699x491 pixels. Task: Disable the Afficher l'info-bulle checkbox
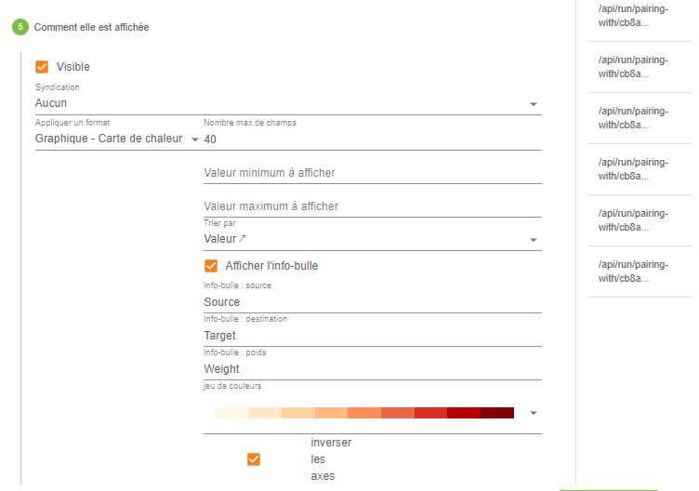(x=211, y=266)
